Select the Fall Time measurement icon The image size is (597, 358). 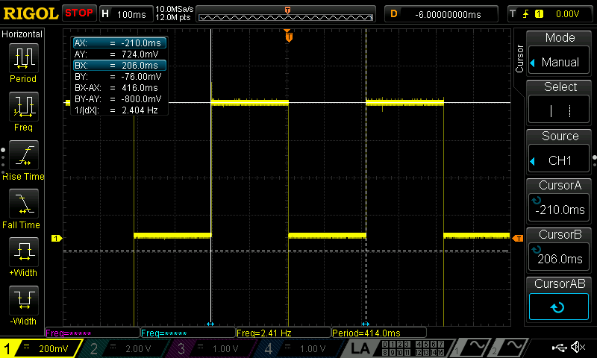coord(24,204)
